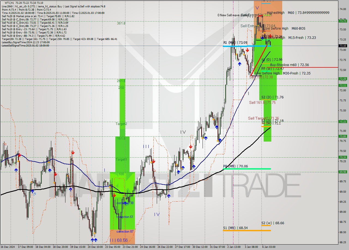Click the M60-BOS label
The image size is (349, 250).
coord(298,29)
